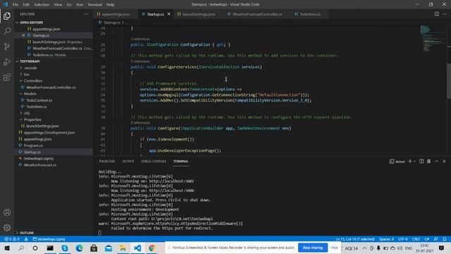The width and height of the screenshot is (451, 254).
Task: Open Skype from taskbar
Action: click(65, 248)
